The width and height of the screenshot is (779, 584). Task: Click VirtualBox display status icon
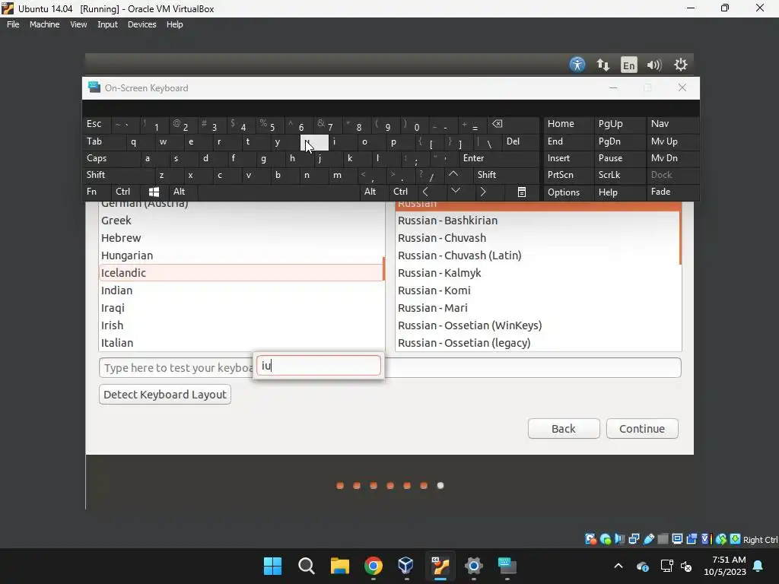tap(677, 539)
